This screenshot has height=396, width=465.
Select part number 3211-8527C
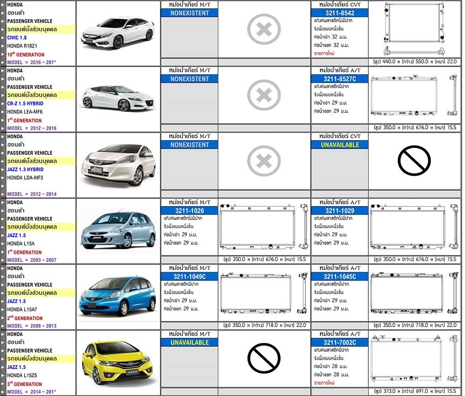[340, 79]
